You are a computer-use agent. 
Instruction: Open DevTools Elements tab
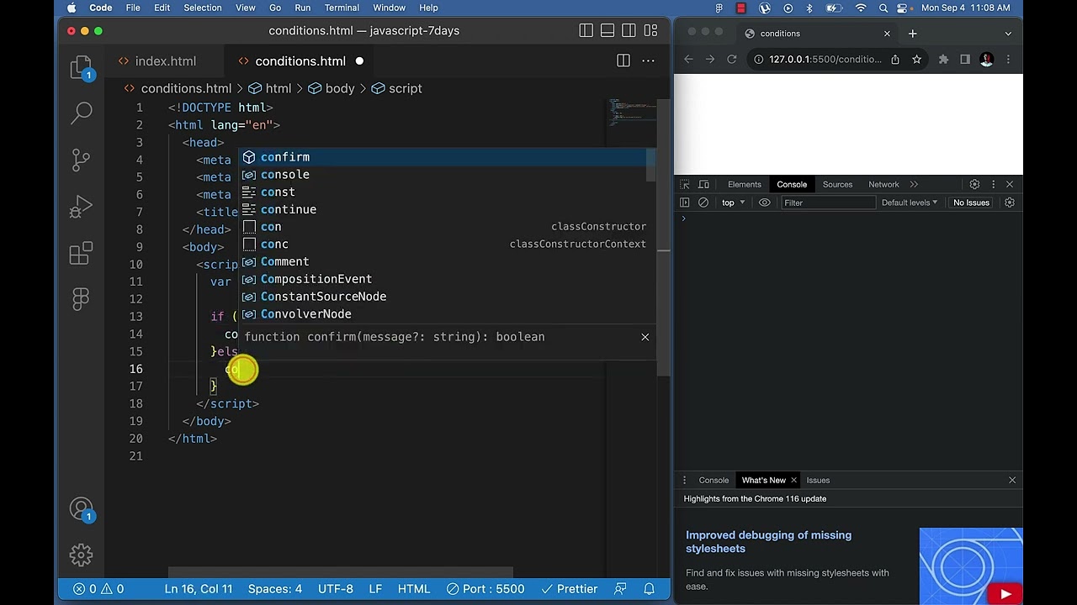(x=745, y=184)
